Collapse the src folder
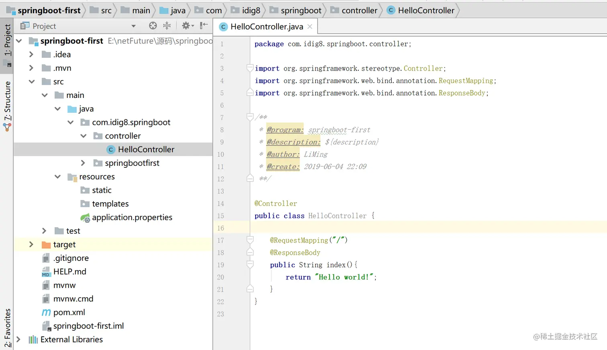607x350 pixels. pos(32,81)
